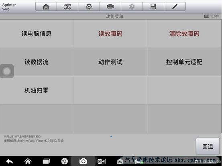Tap the Android home icon in bottom bar
This screenshot has width=222, height=166.
28,161
